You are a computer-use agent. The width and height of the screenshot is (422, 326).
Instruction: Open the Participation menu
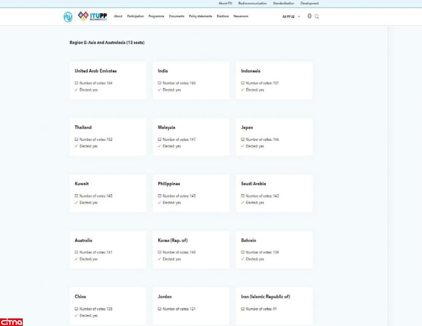click(135, 16)
